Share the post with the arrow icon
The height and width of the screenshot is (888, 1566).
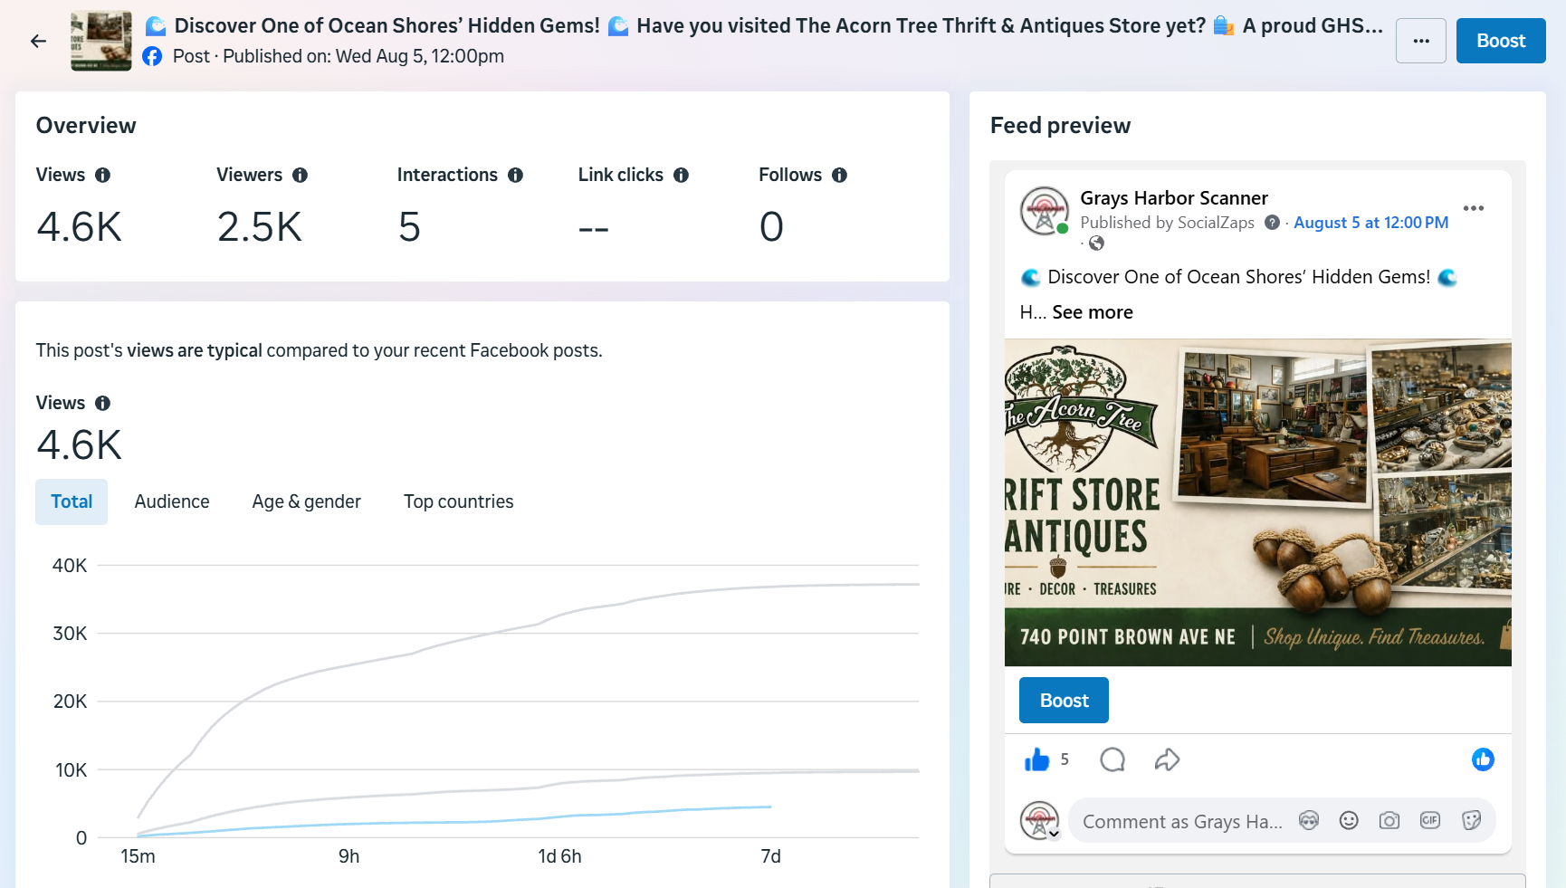(x=1167, y=759)
